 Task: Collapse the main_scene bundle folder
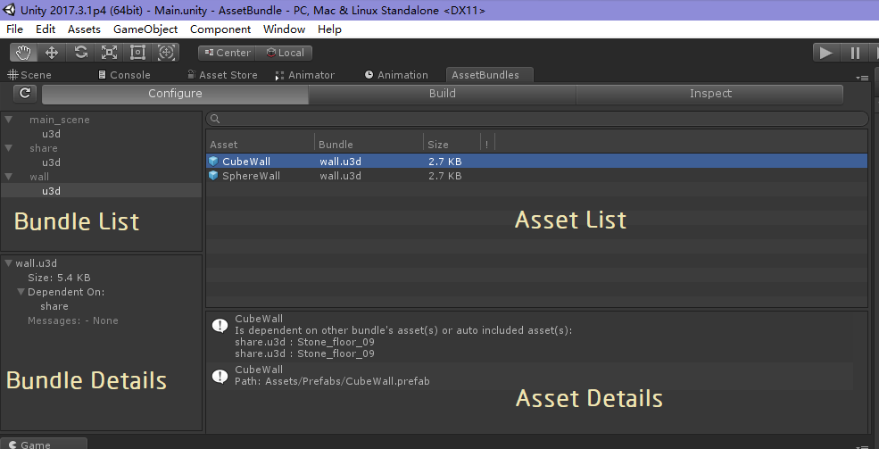point(8,120)
